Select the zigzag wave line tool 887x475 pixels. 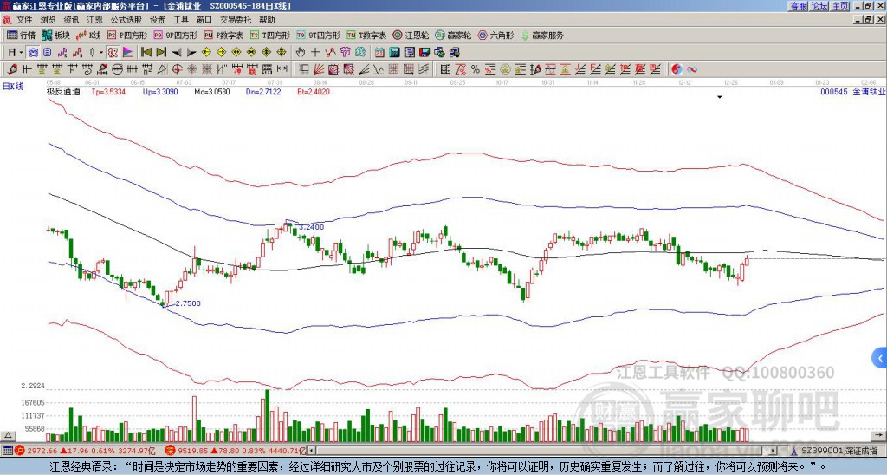click(378, 69)
